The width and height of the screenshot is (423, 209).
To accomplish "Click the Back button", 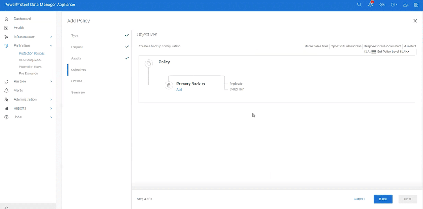I will [x=383, y=199].
